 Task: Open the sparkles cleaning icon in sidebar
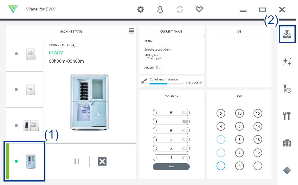coord(287,62)
